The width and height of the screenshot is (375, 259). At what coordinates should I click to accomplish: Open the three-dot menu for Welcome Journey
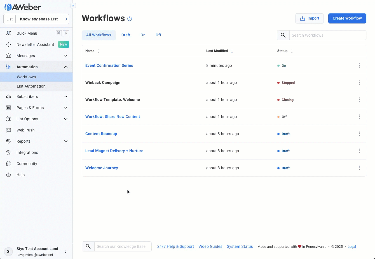(x=359, y=168)
